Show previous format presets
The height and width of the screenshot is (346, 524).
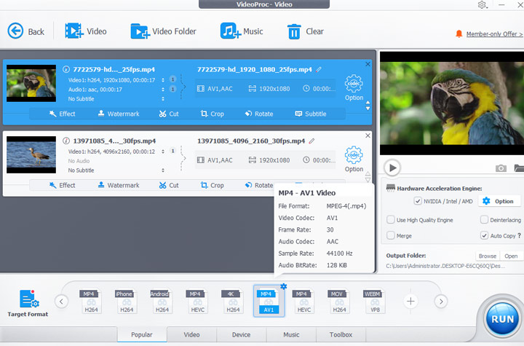(61, 302)
